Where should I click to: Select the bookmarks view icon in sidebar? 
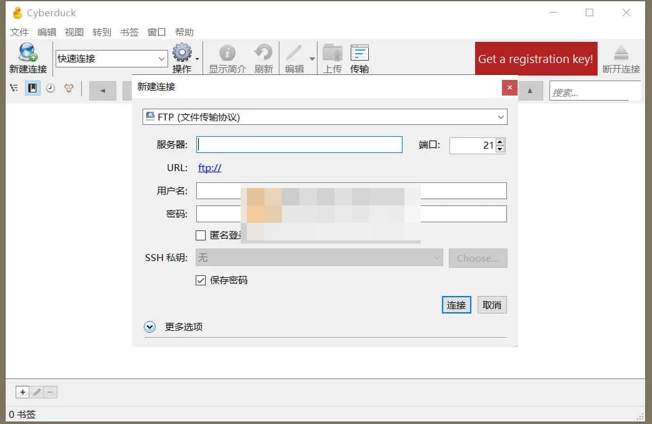pos(32,88)
